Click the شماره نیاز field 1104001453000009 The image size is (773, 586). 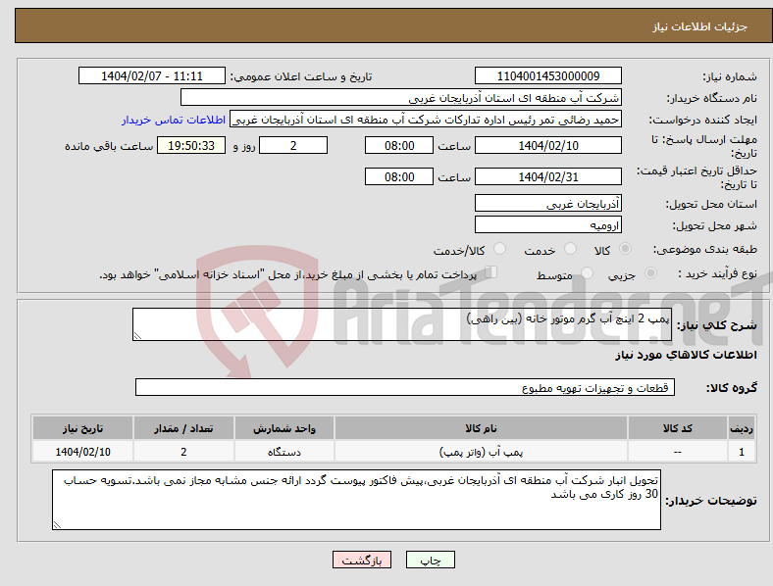click(x=547, y=75)
